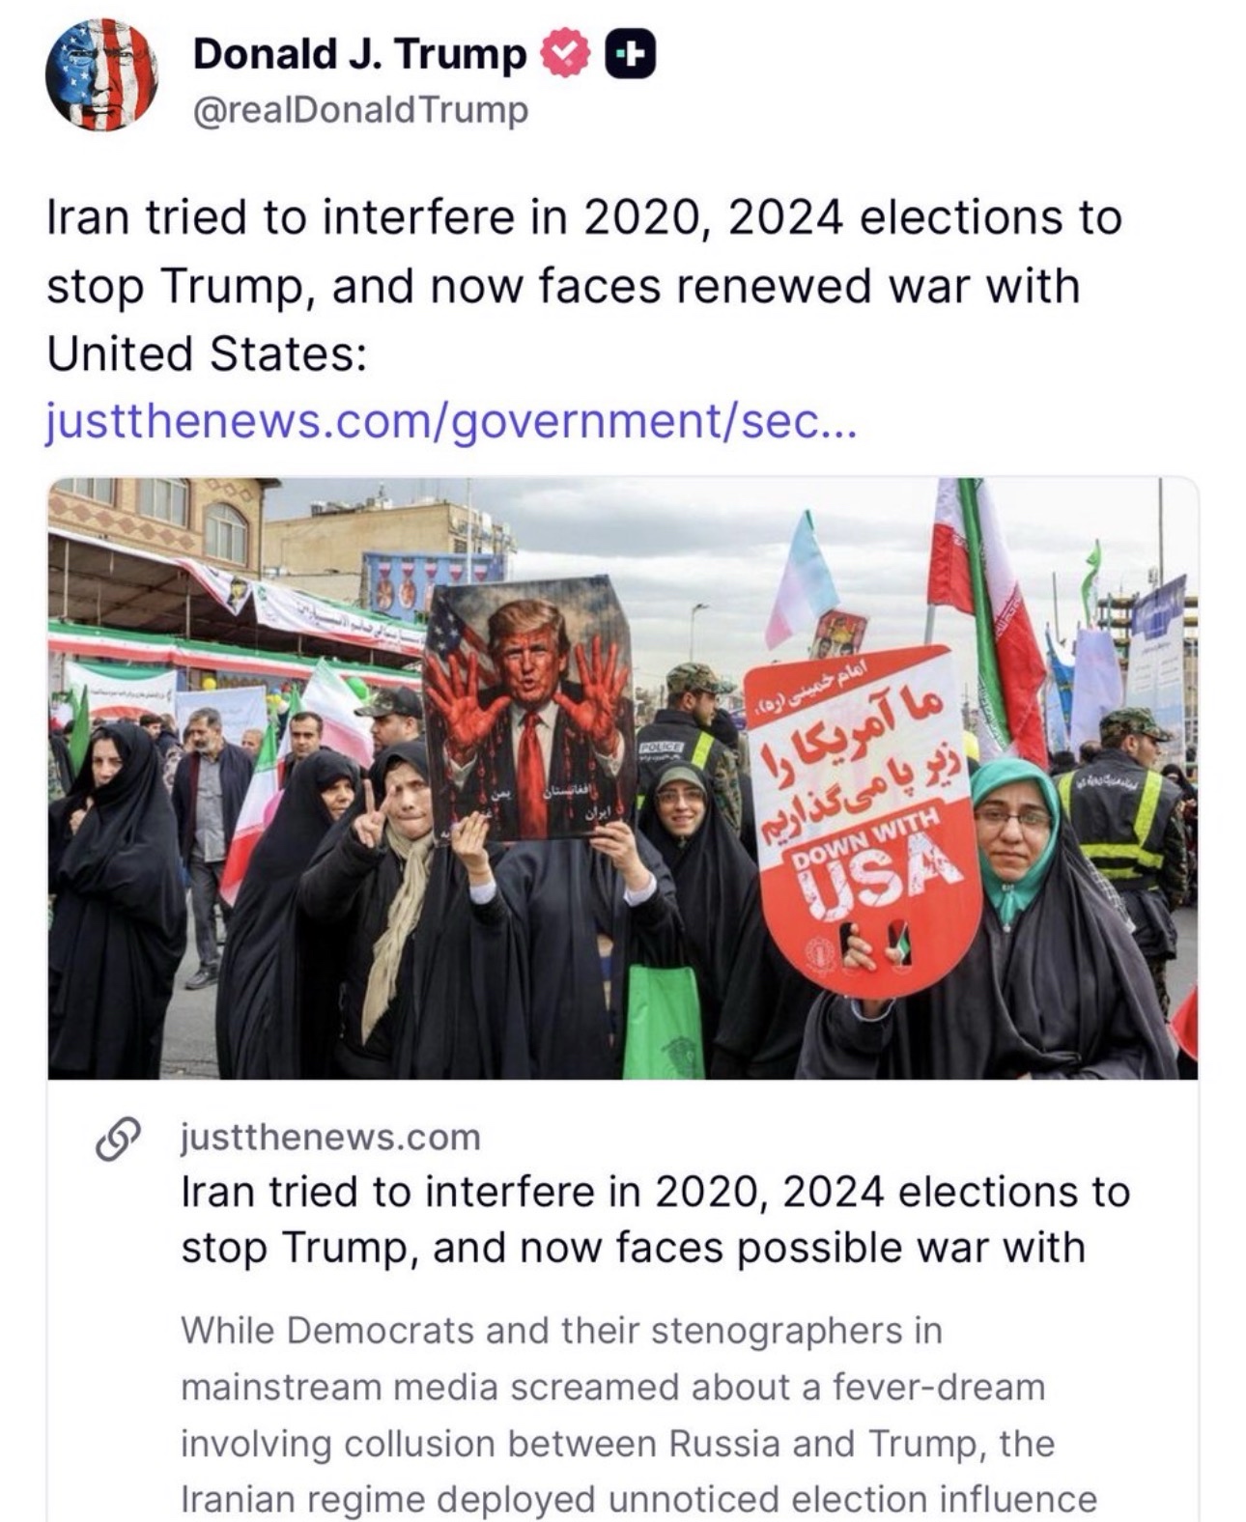Viewport: 1246px width, 1522px height.
Task: Open the flag-painted profile avatar
Action: click(x=101, y=75)
